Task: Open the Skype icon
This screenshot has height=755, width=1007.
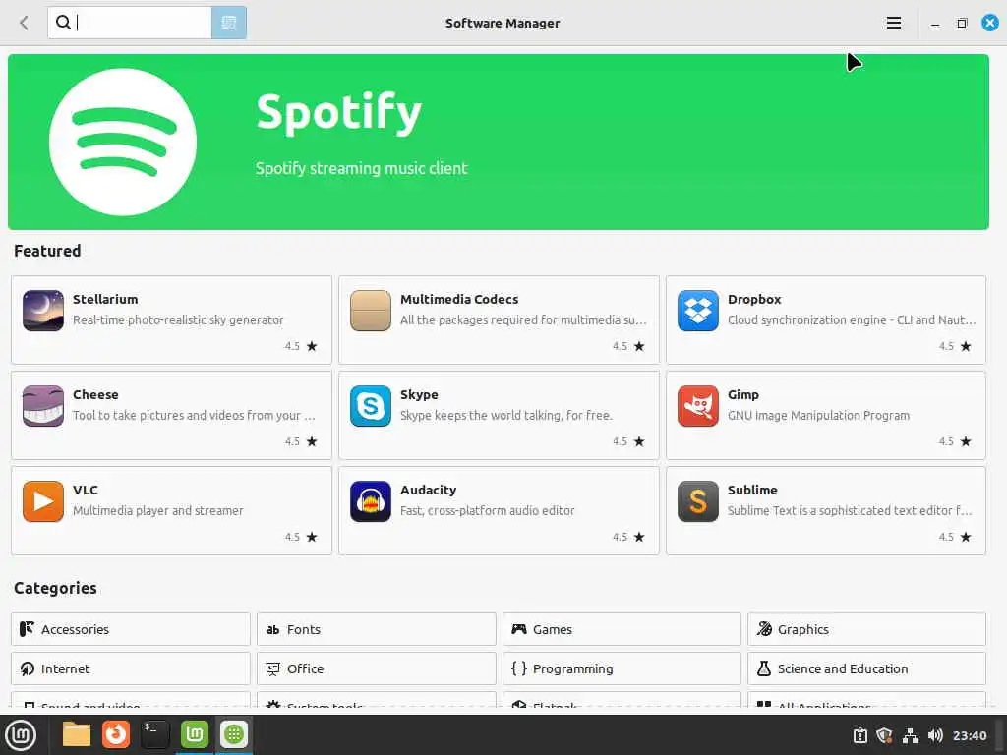Action: pos(371,406)
